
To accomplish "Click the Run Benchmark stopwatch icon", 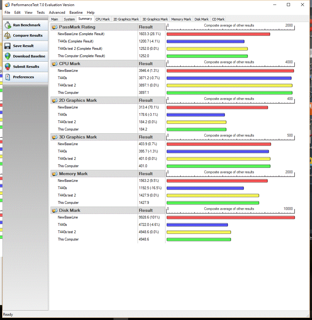I will pyautogui.click(x=8, y=25).
